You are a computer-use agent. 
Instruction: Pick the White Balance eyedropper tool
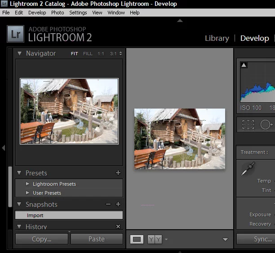[248, 169]
